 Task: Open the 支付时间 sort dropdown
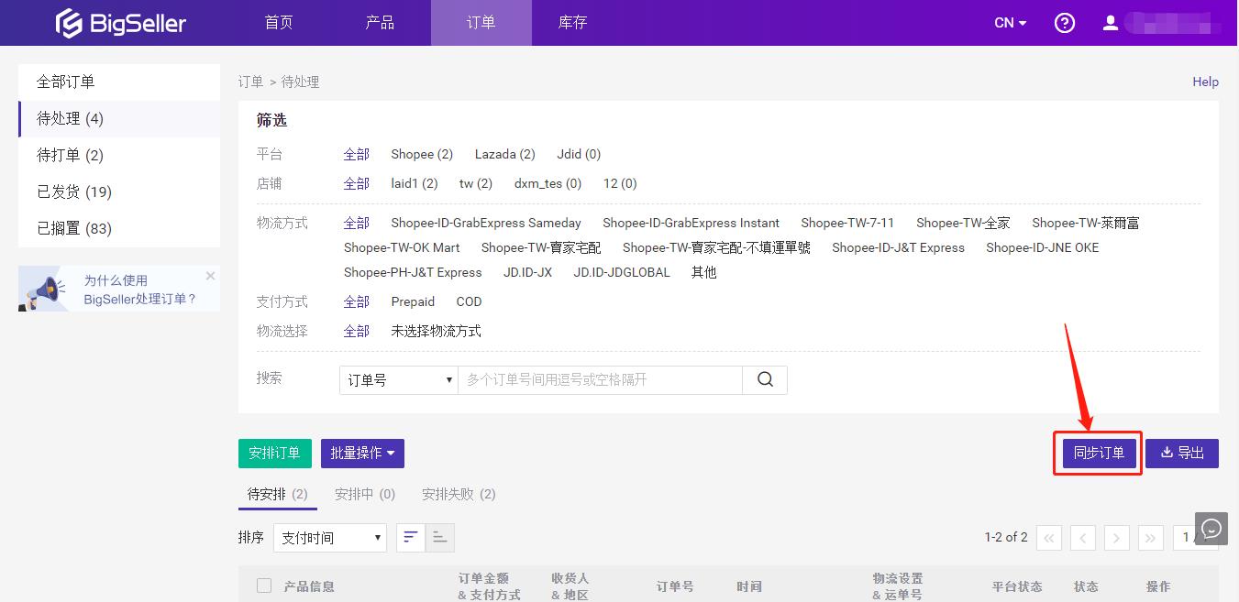[x=330, y=538]
